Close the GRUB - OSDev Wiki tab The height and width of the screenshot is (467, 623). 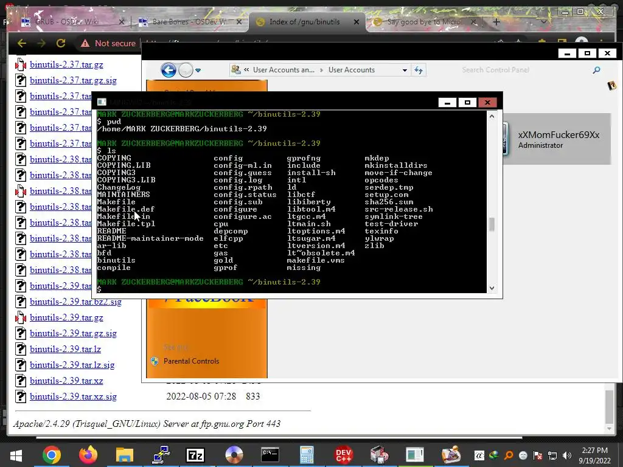click(122, 22)
